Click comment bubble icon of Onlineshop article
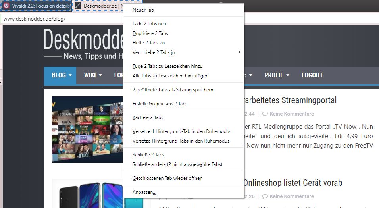The width and height of the screenshot is (379, 208). (265, 196)
